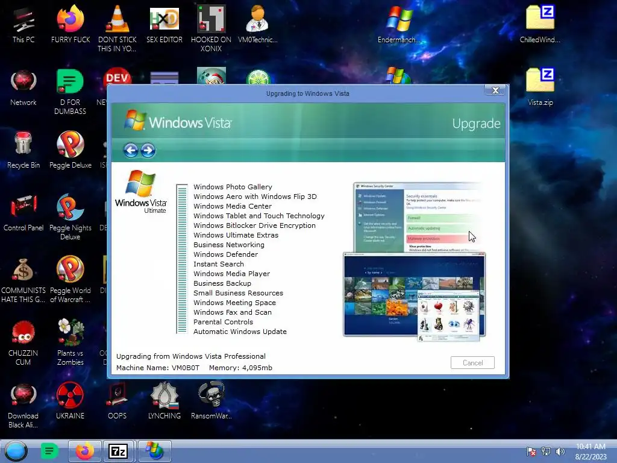The width and height of the screenshot is (617, 463).
Task: Click the taskbar clock showing 10:41 AM
Action: coord(590,452)
